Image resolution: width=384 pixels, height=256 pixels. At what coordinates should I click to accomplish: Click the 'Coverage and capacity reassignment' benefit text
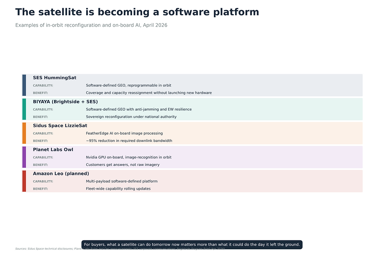[149, 93]
